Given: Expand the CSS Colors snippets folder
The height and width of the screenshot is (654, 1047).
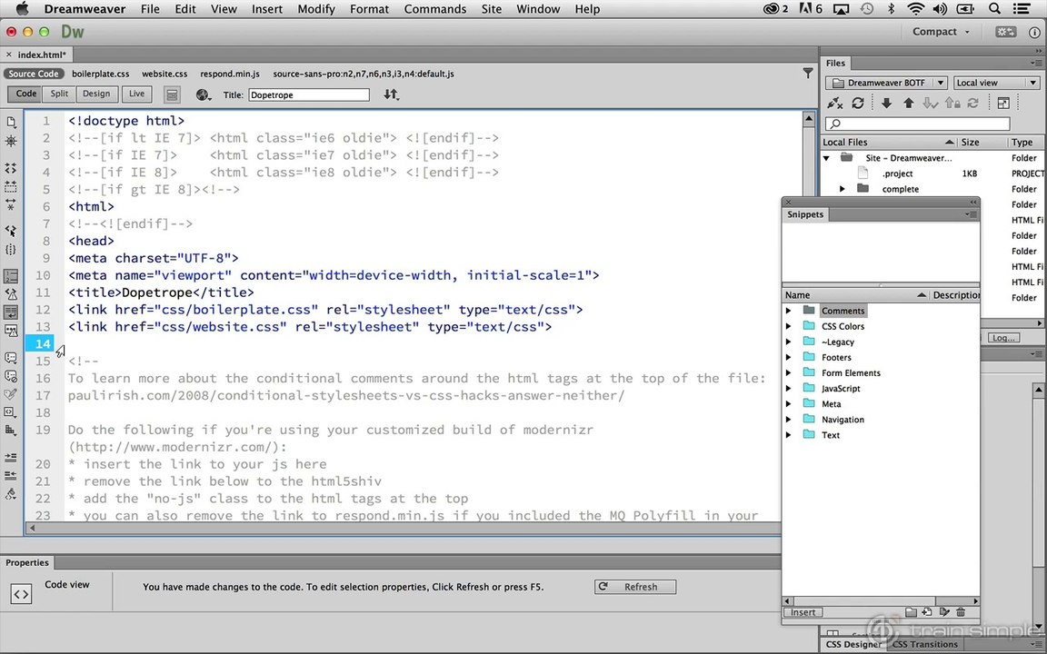Looking at the screenshot, I should pyautogui.click(x=789, y=326).
